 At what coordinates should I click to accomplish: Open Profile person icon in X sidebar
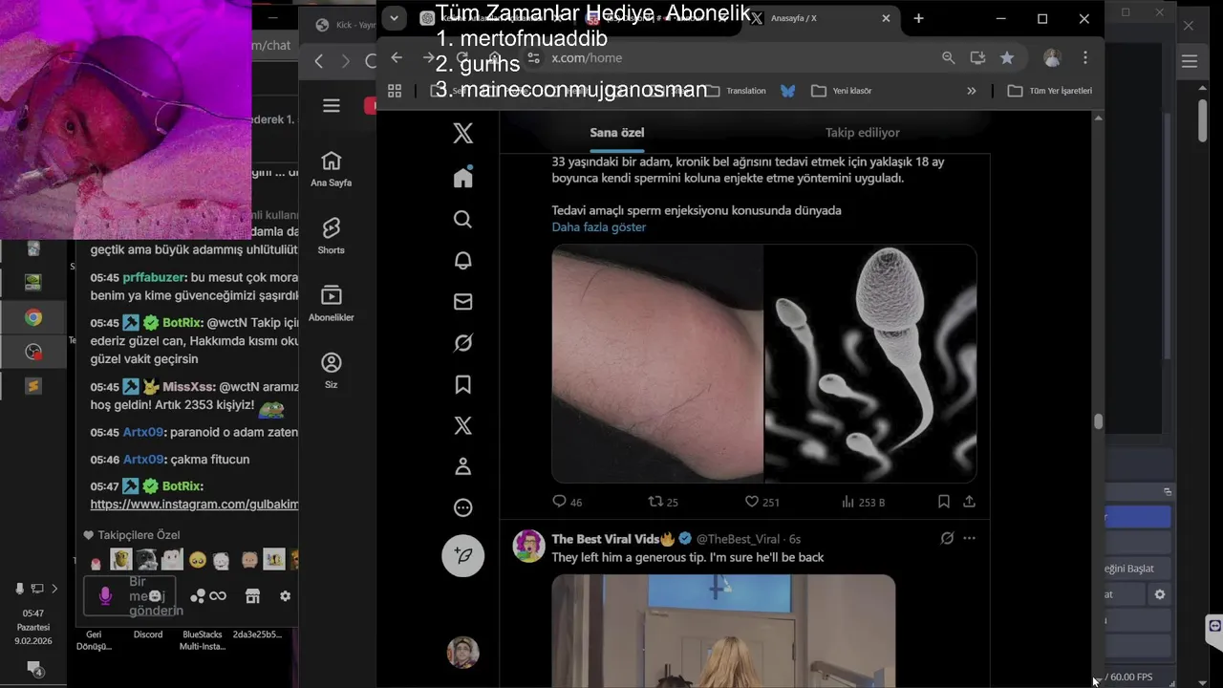[x=462, y=466]
